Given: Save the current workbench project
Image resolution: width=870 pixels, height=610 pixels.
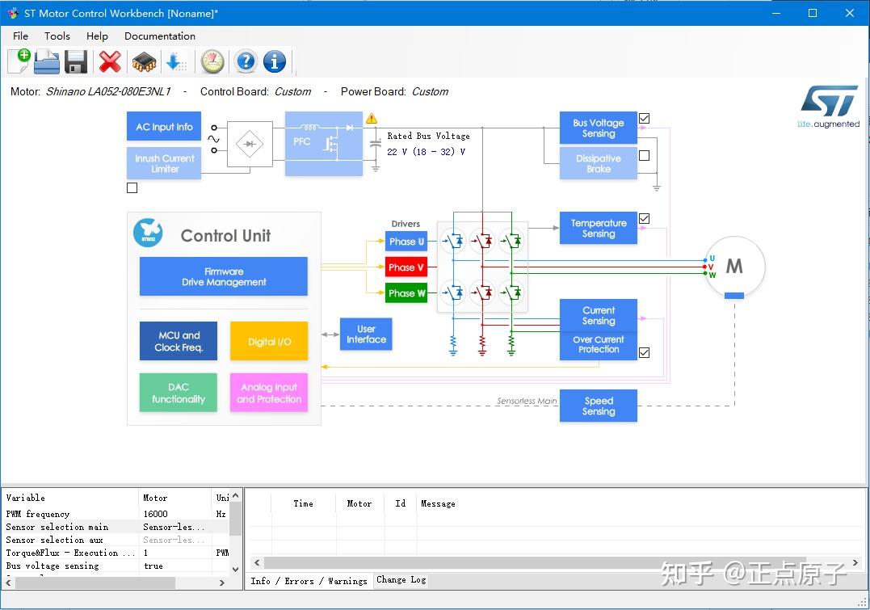Looking at the screenshot, I should [75, 61].
